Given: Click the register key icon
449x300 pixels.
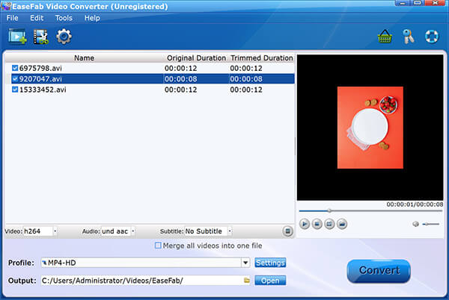Looking at the screenshot, I should (x=409, y=37).
